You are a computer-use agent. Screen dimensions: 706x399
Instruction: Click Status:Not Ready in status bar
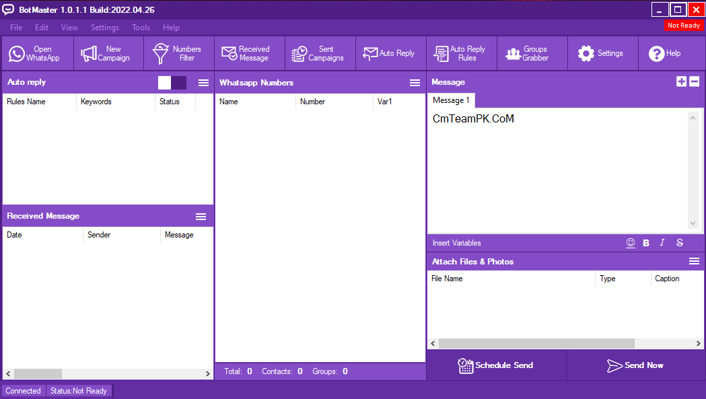78,391
